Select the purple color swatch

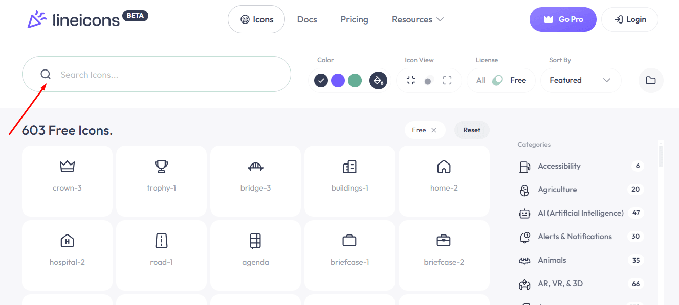(338, 80)
